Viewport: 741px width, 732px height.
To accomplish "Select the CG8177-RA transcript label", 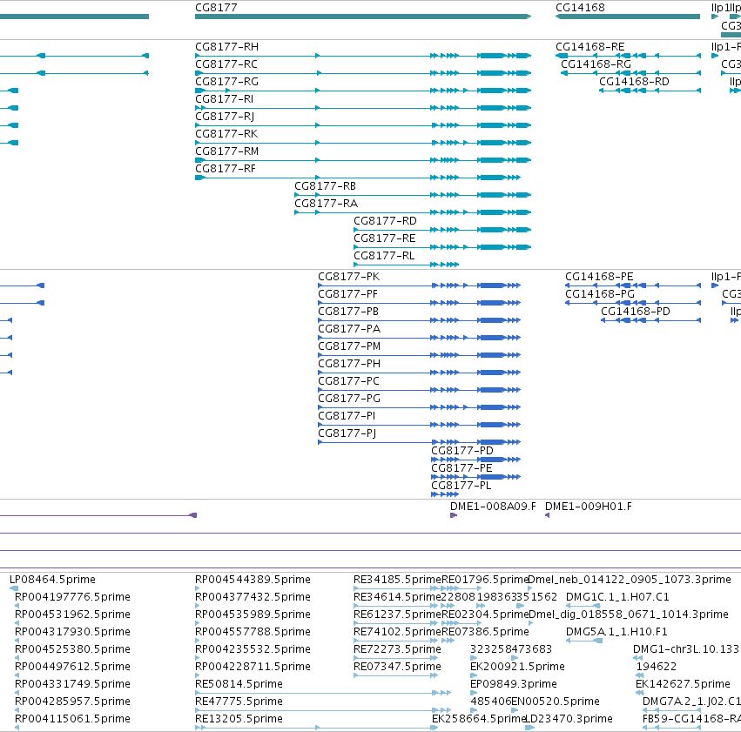I will point(326,204).
